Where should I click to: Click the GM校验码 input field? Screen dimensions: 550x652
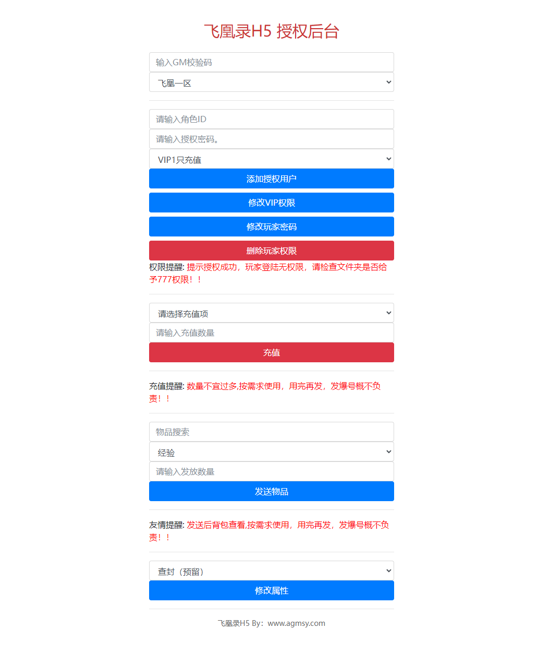click(271, 62)
